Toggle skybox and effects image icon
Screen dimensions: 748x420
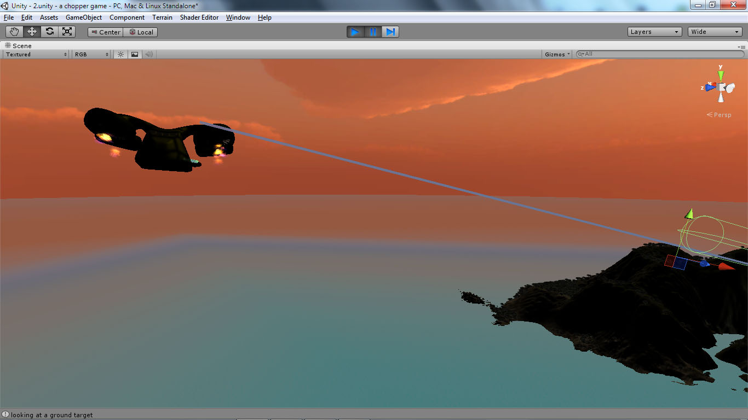pyautogui.click(x=135, y=54)
